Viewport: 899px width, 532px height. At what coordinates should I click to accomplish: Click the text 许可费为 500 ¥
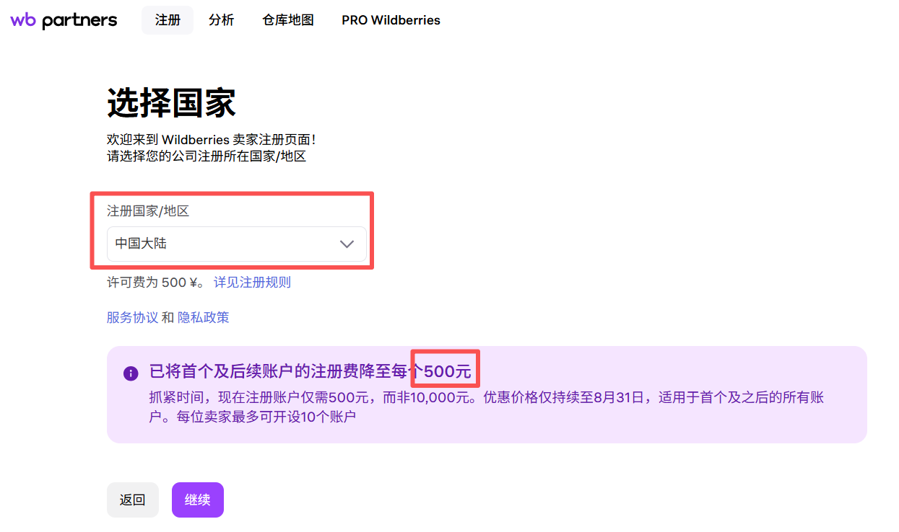(157, 282)
